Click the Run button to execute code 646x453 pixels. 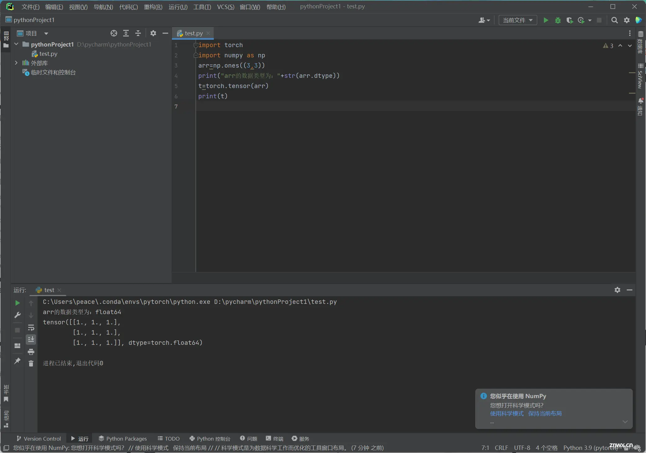tap(546, 20)
